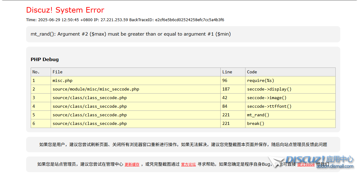
Task: Click line number 84 cell
Action: (x=233, y=106)
